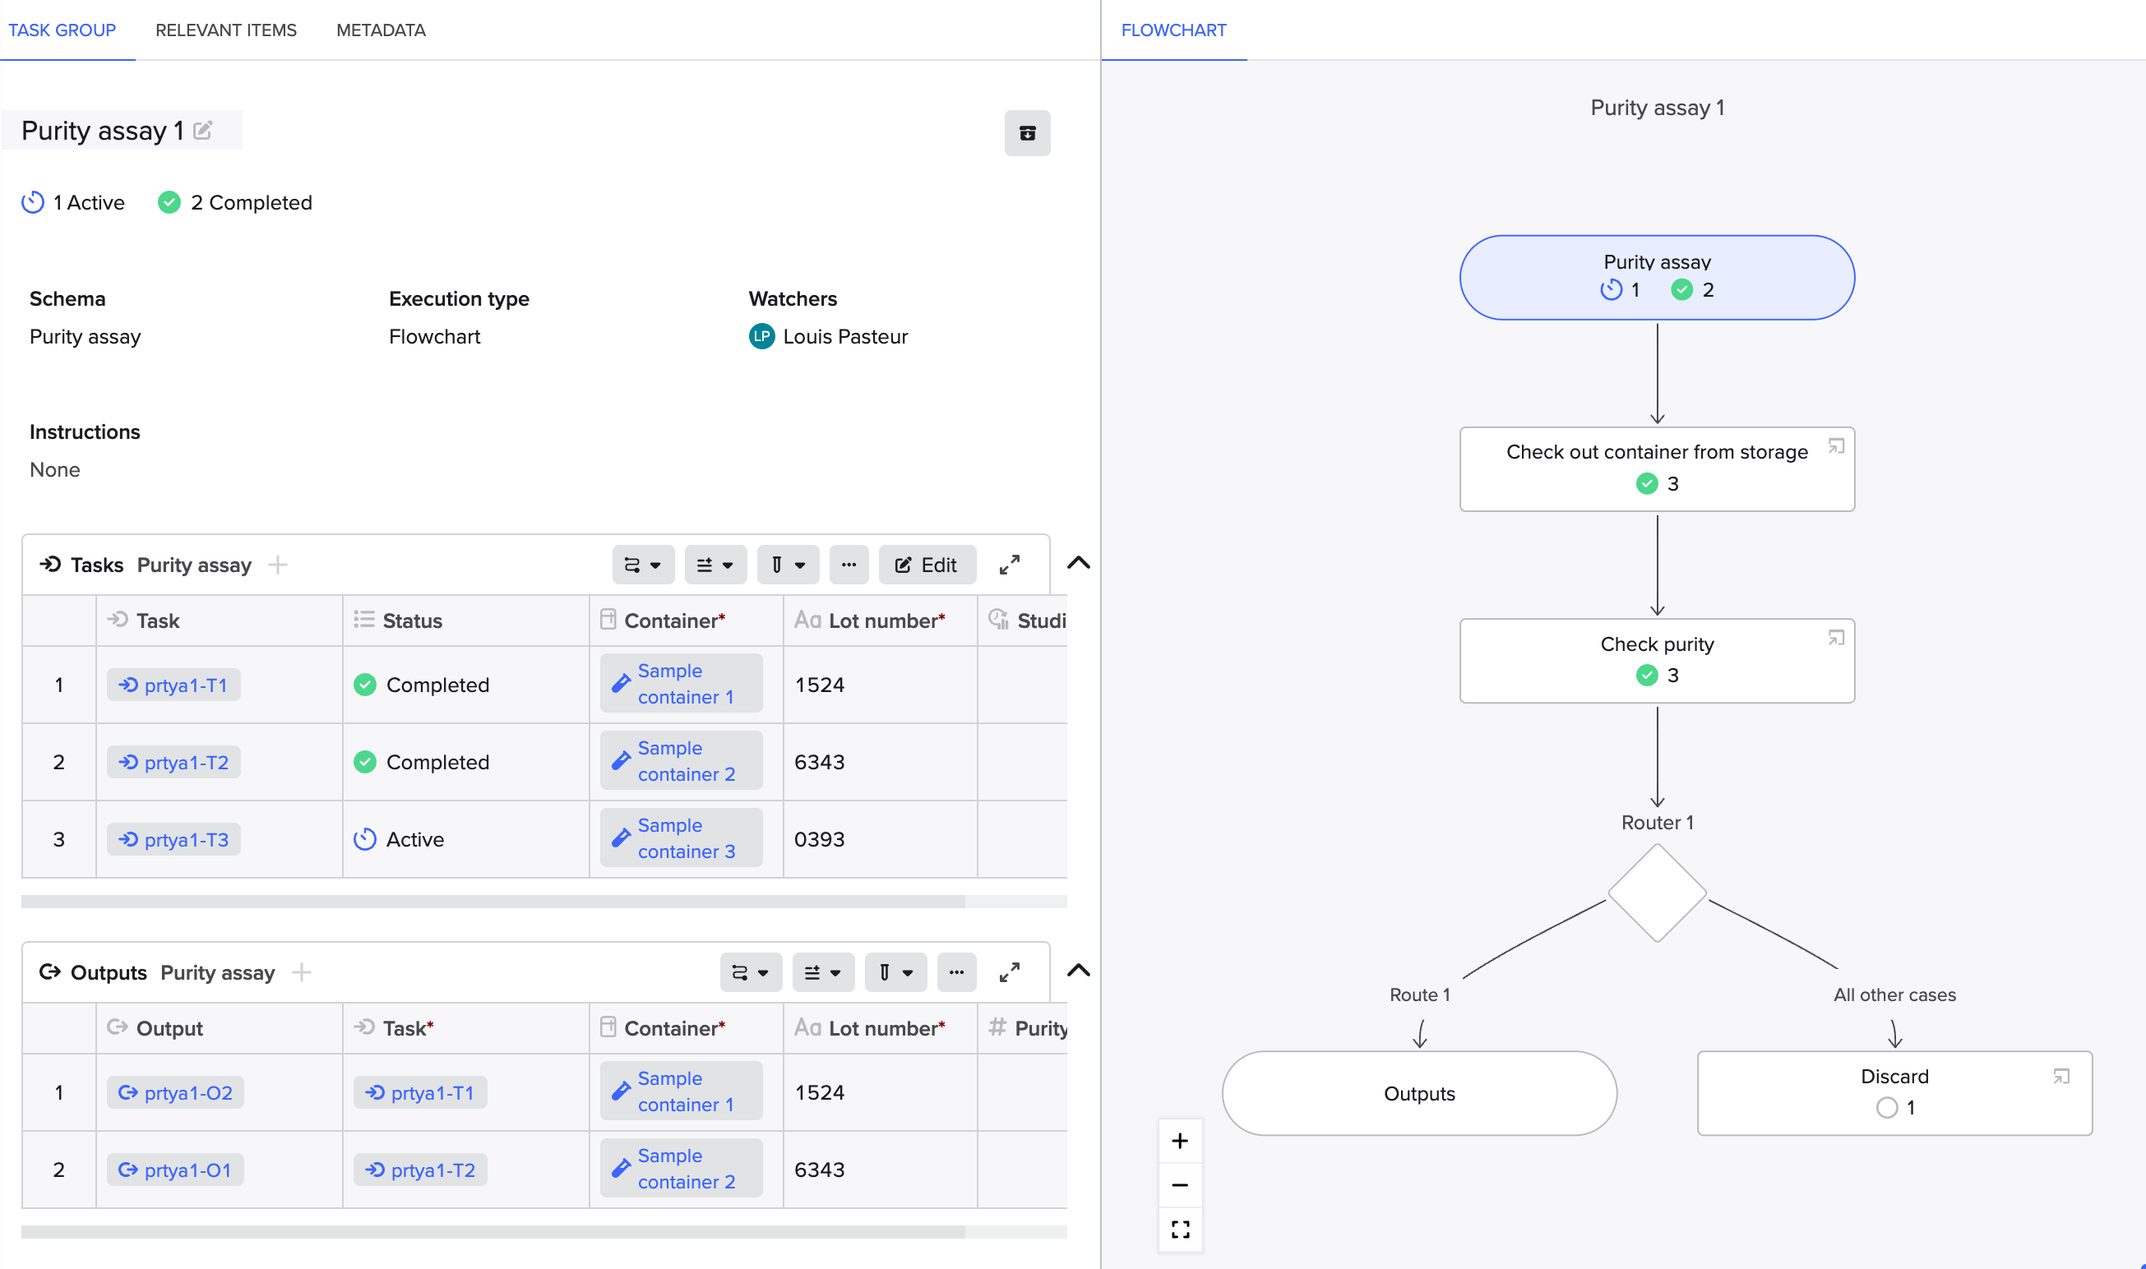Click the Tasks table arrow icon
Viewport: 2146px width, 1269px height.
click(50, 565)
